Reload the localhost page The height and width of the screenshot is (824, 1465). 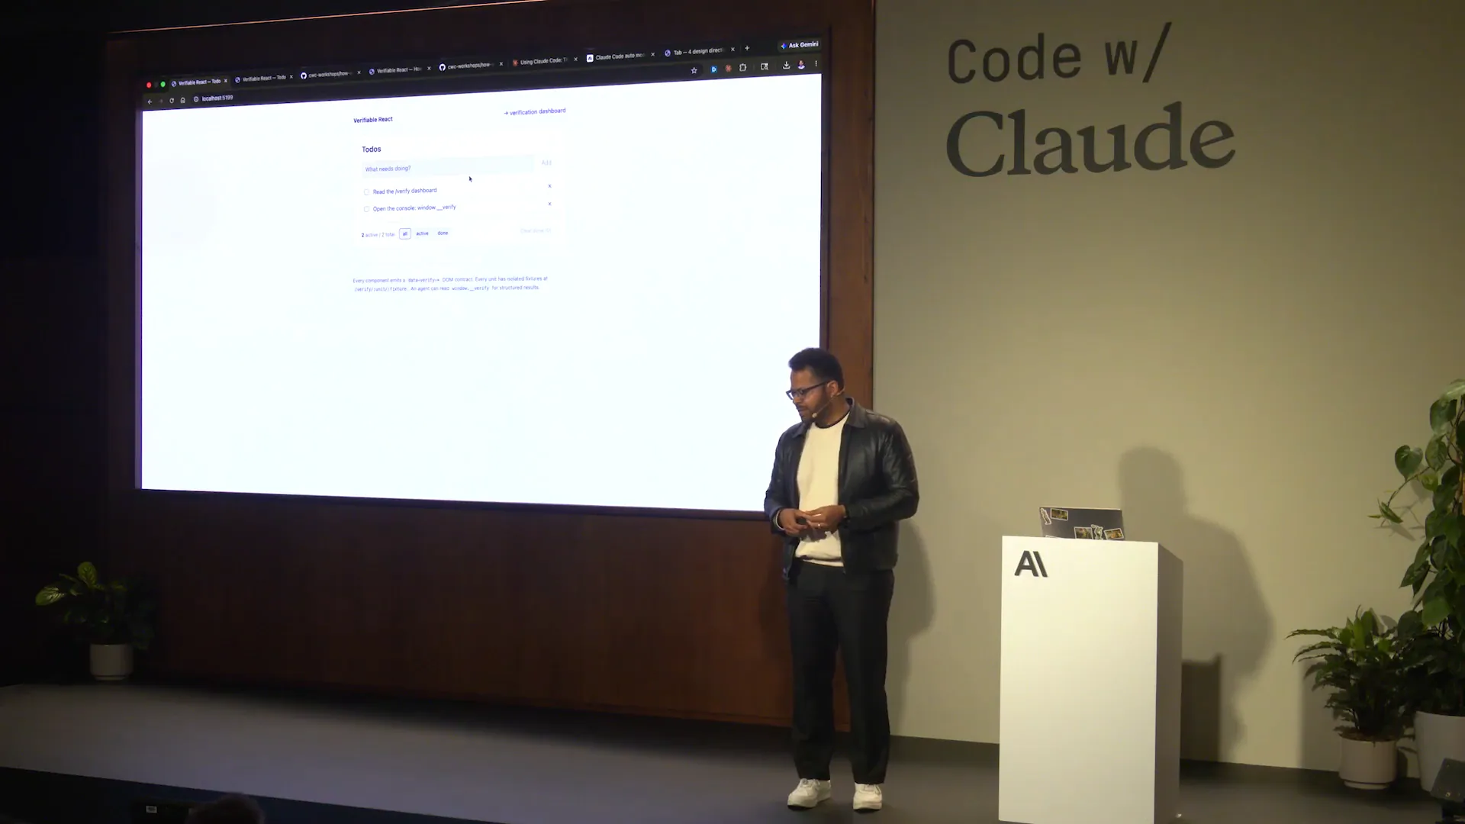172,101
